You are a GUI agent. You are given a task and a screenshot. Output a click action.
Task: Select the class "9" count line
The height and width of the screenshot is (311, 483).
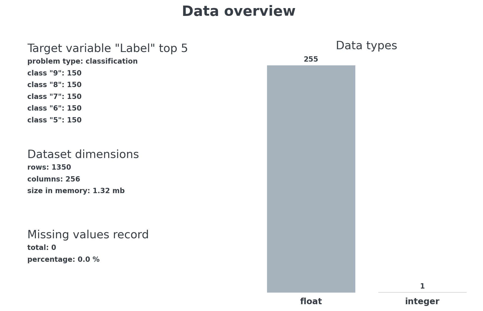tap(54, 73)
